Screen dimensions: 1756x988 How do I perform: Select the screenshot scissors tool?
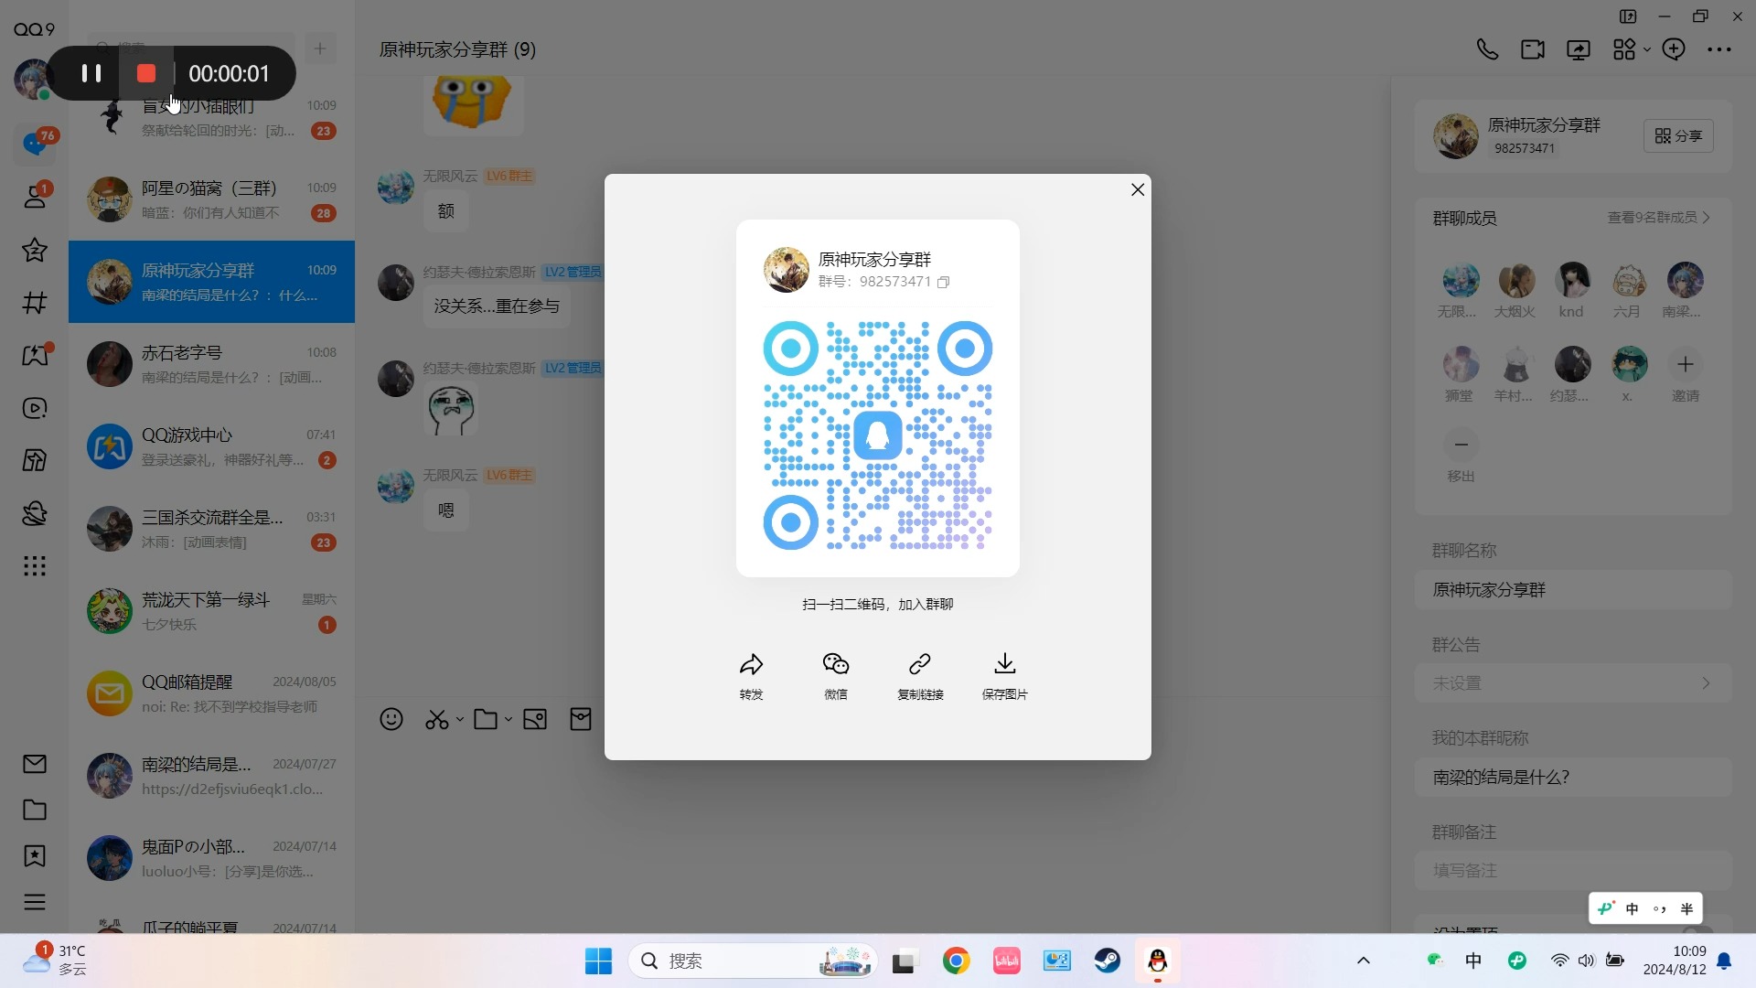[x=437, y=720]
